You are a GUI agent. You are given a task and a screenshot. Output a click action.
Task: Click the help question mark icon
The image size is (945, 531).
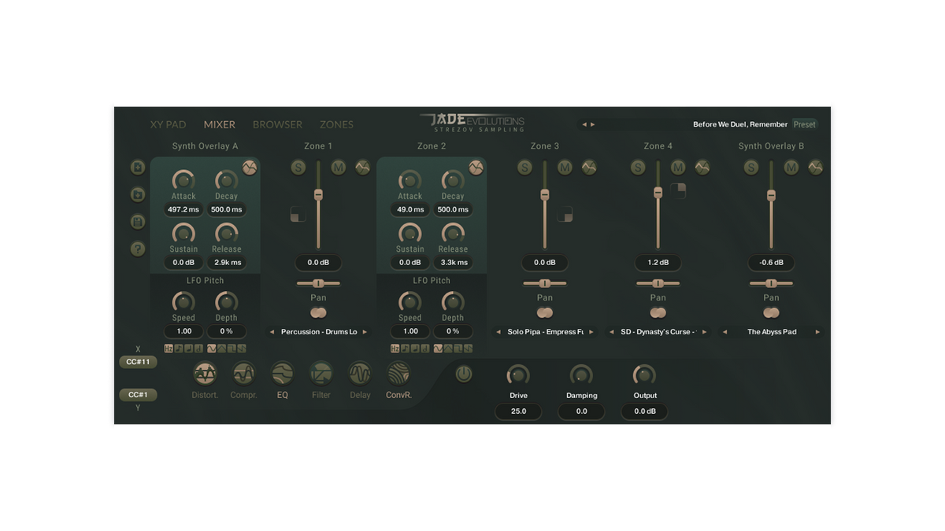click(x=138, y=249)
